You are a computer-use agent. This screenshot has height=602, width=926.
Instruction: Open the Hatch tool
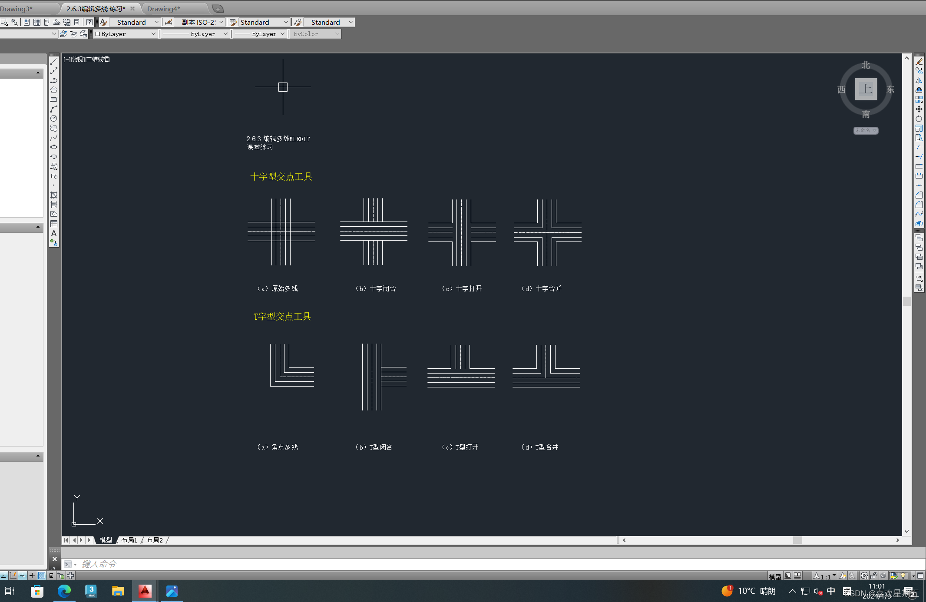(54, 195)
